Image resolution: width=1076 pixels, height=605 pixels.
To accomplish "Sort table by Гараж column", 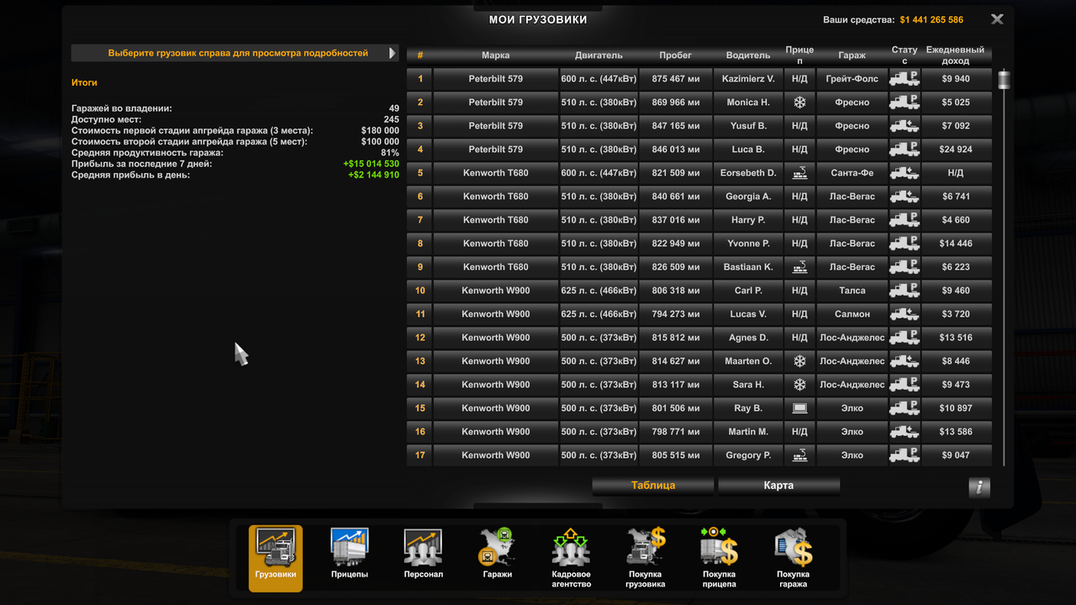I will 852,55.
